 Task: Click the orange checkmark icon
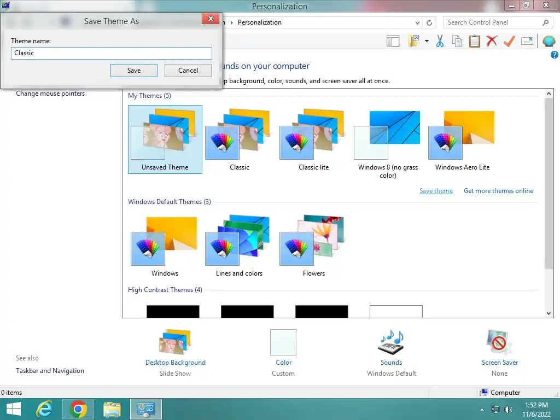509,41
